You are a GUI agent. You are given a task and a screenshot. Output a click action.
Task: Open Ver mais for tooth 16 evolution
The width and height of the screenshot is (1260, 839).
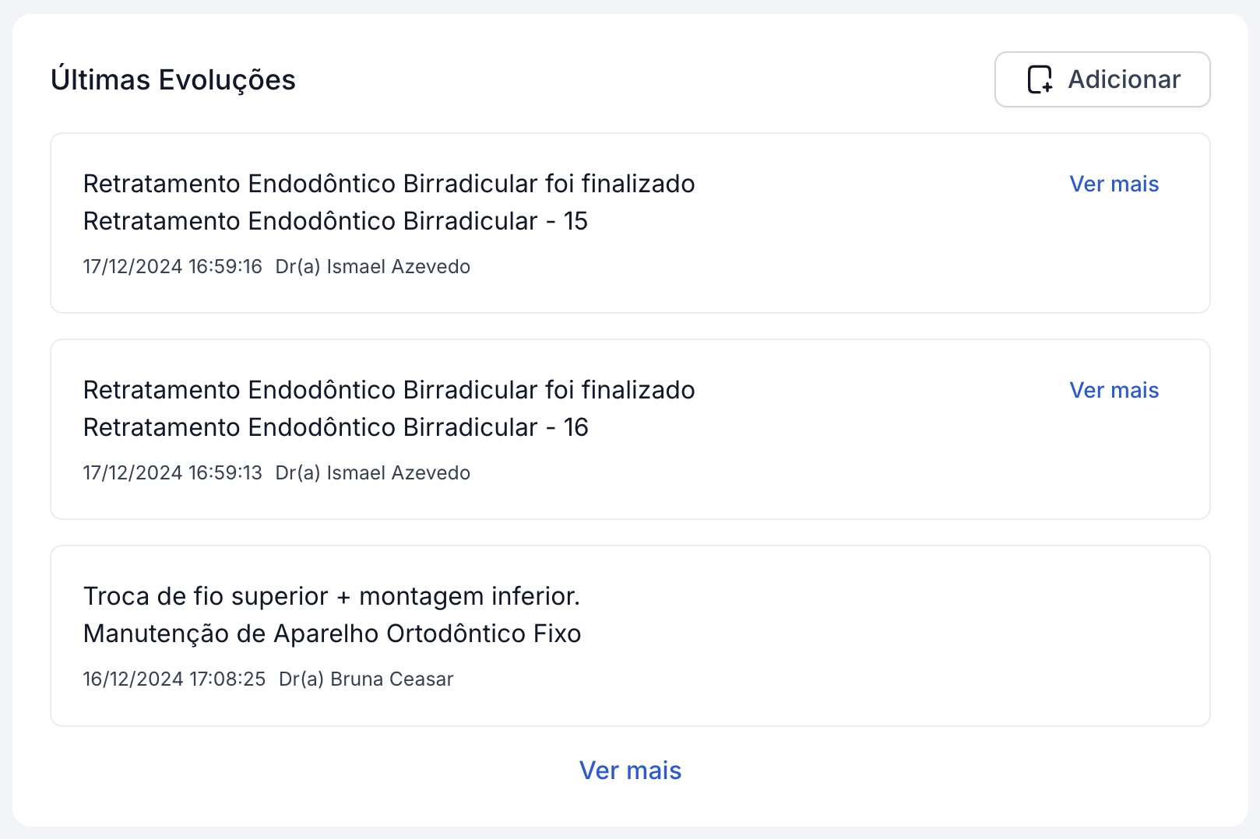click(1114, 391)
